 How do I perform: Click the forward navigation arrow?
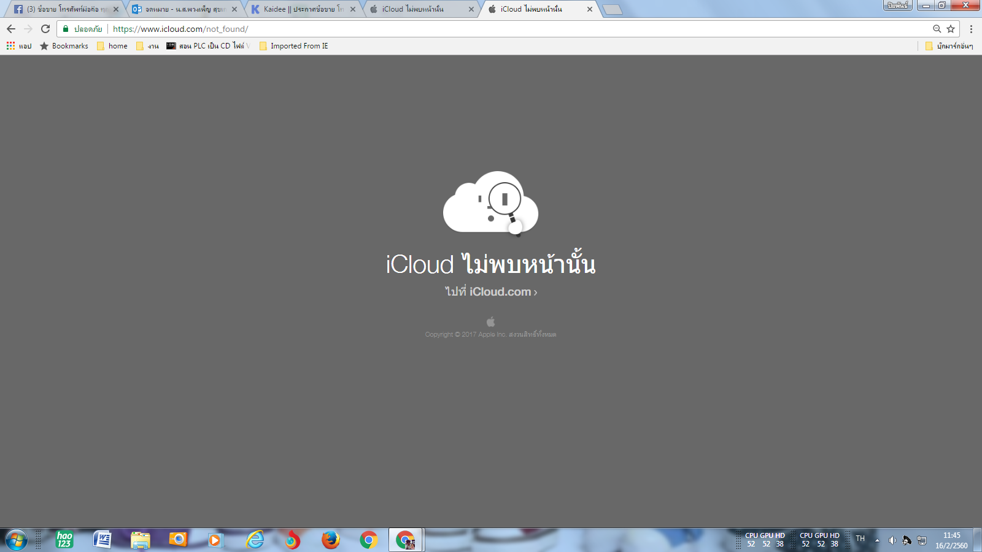[x=28, y=29]
